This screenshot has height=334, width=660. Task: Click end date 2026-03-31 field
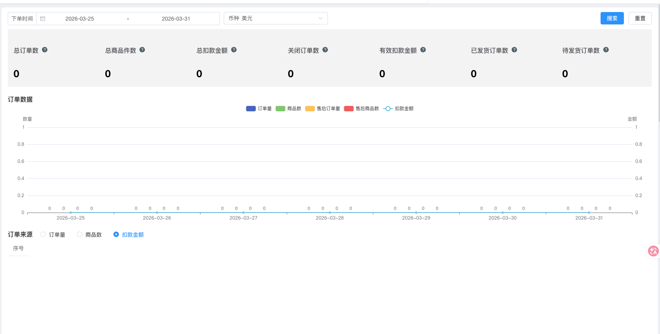pyautogui.click(x=176, y=19)
